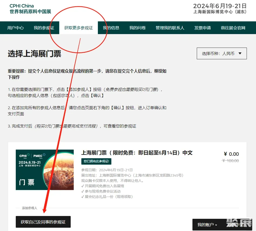
Task: Click the ticket promotional thumbnail image
Action: coord(44,170)
